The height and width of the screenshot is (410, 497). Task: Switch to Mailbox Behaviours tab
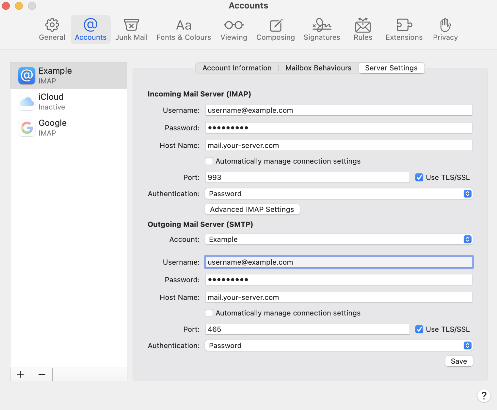tap(318, 68)
